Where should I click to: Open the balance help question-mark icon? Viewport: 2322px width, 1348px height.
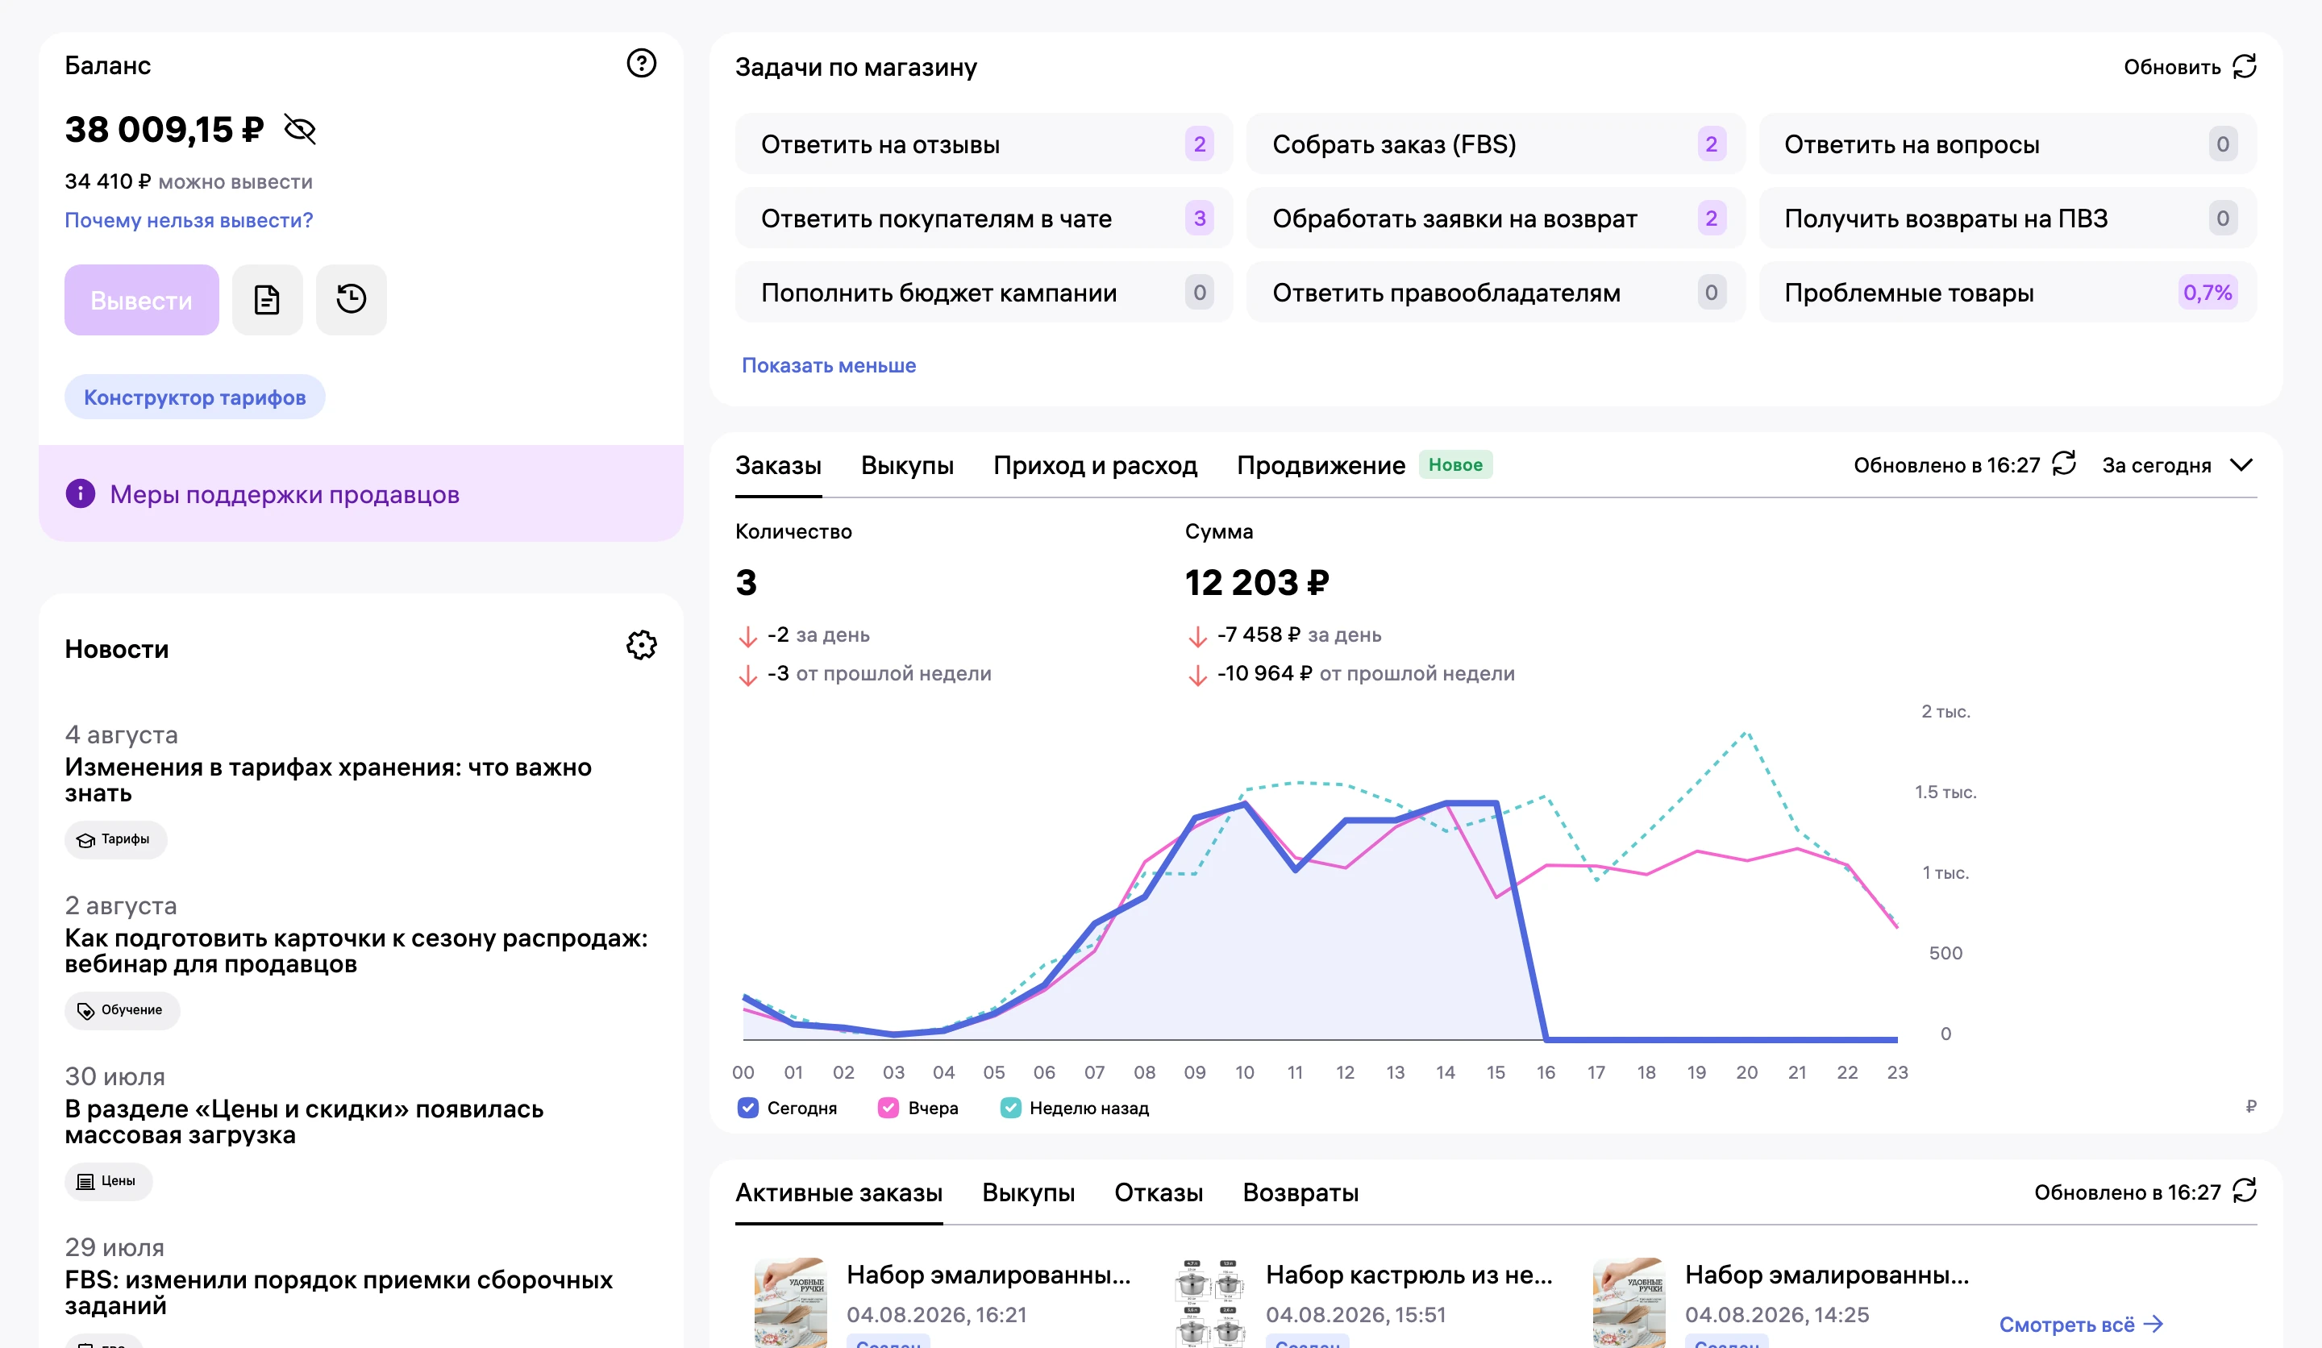[641, 64]
